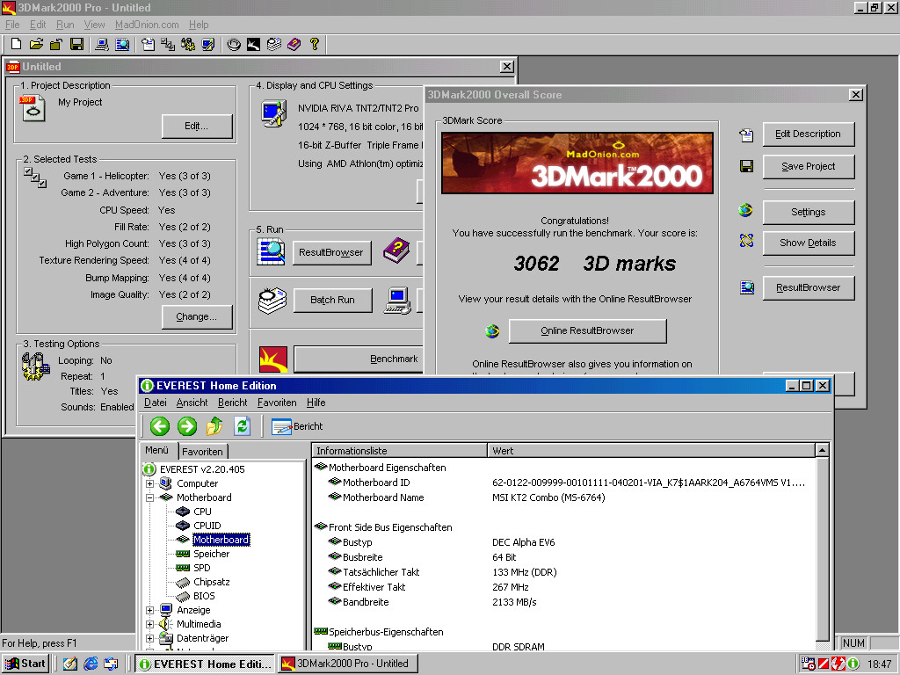This screenshot has height=675, width=900.
Task: Click the Save floppy disk toolbar icon
Action: tap(76, 44)
